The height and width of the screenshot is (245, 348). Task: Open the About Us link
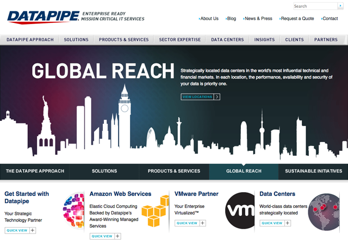[209, 19]
